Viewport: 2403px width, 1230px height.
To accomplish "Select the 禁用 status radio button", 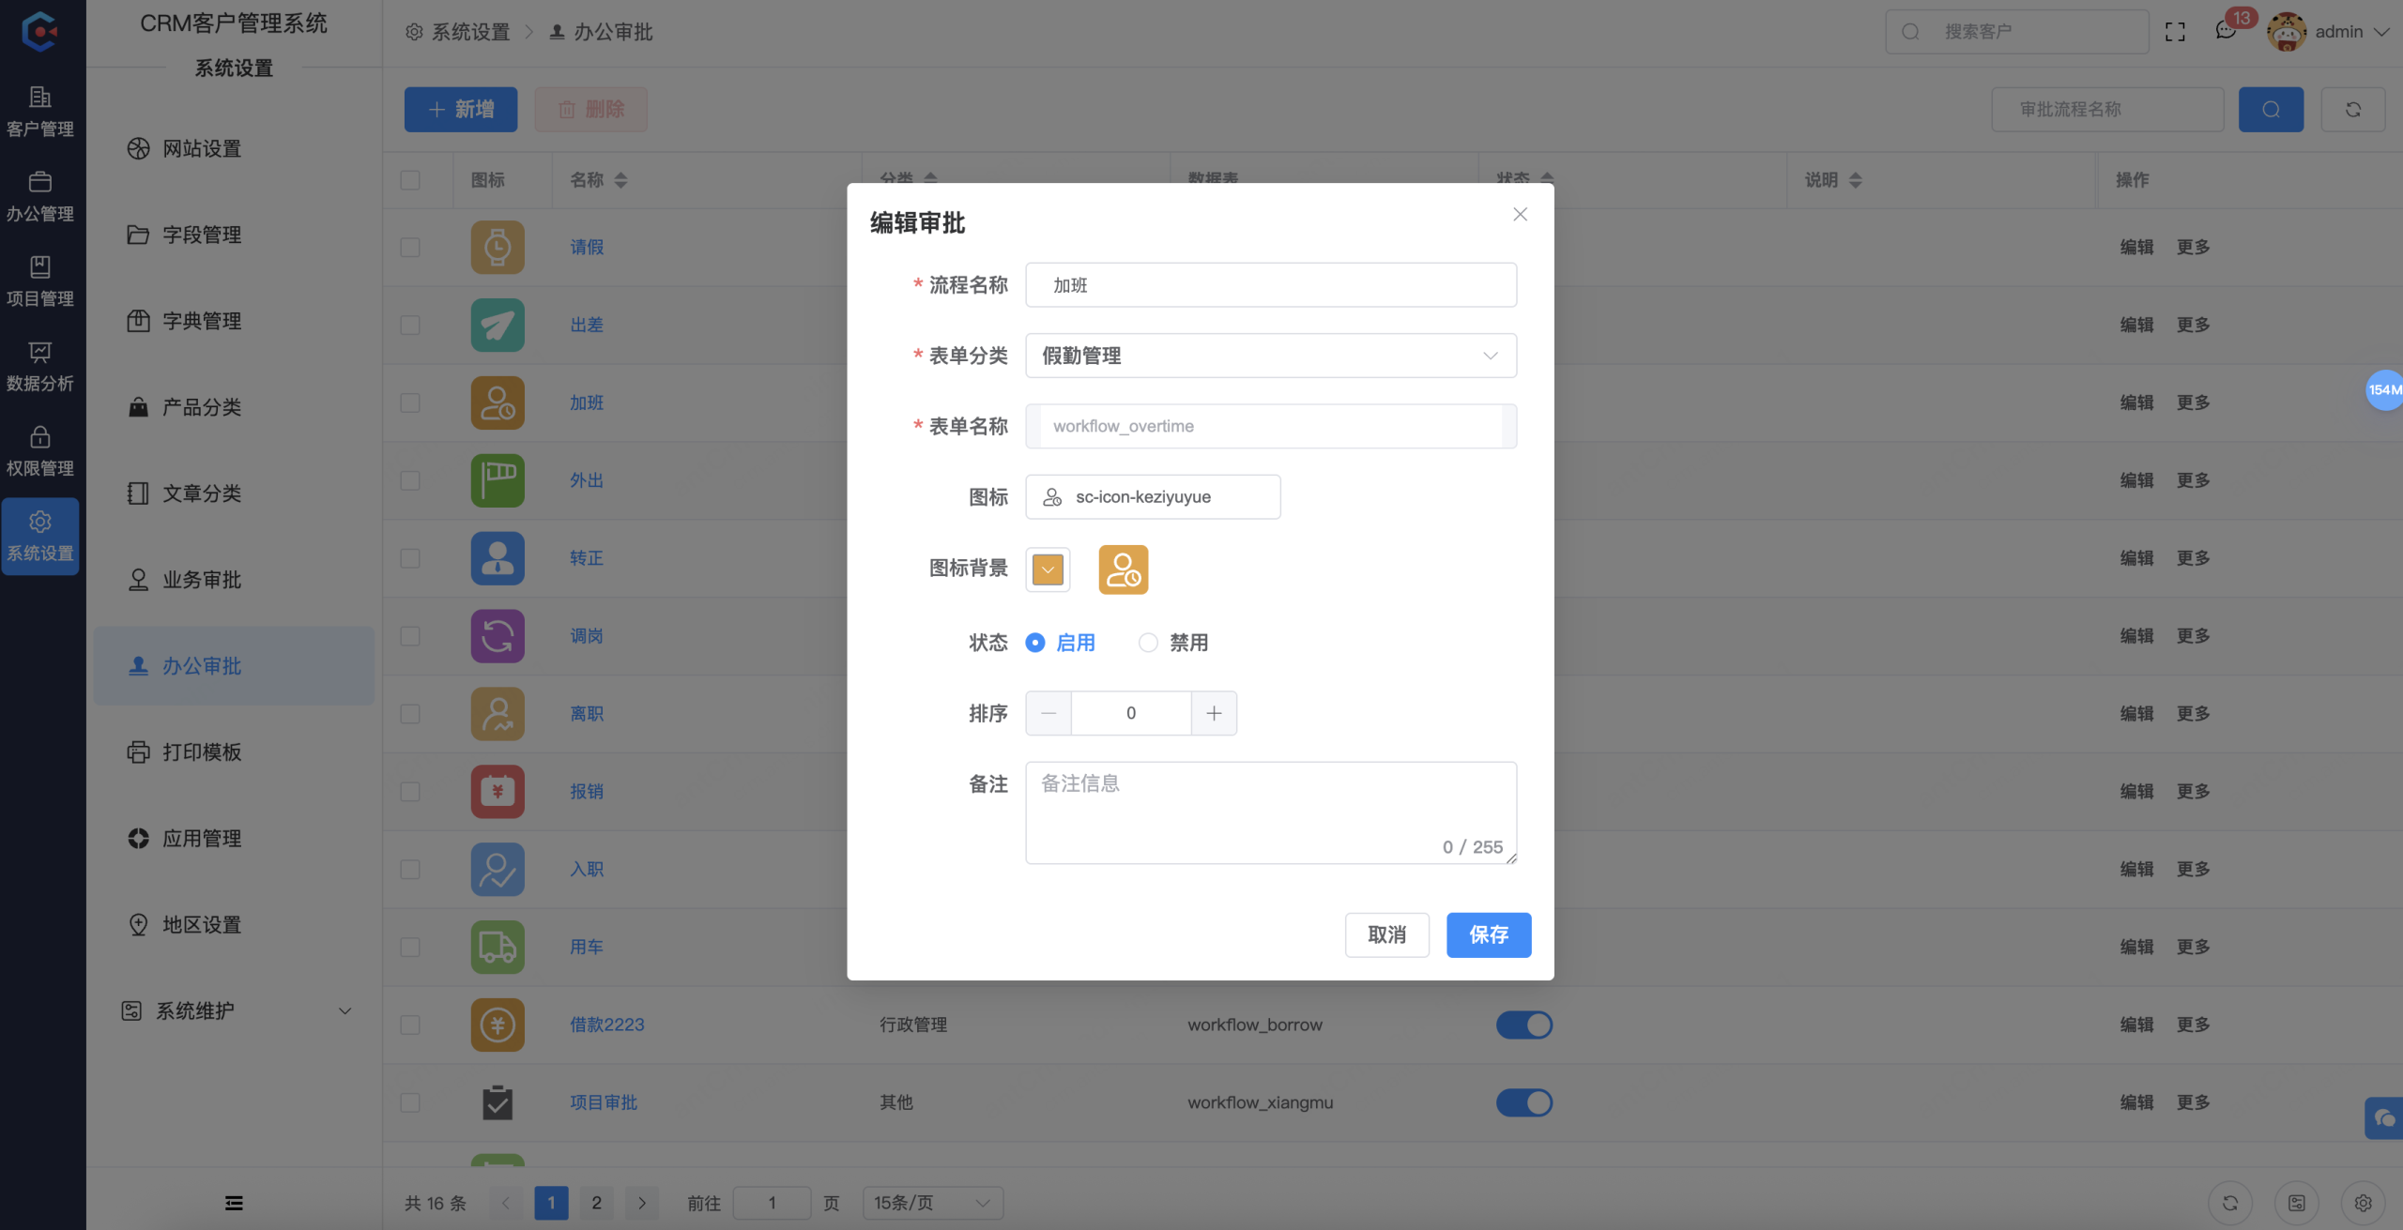I will (x=1149, y=643).
